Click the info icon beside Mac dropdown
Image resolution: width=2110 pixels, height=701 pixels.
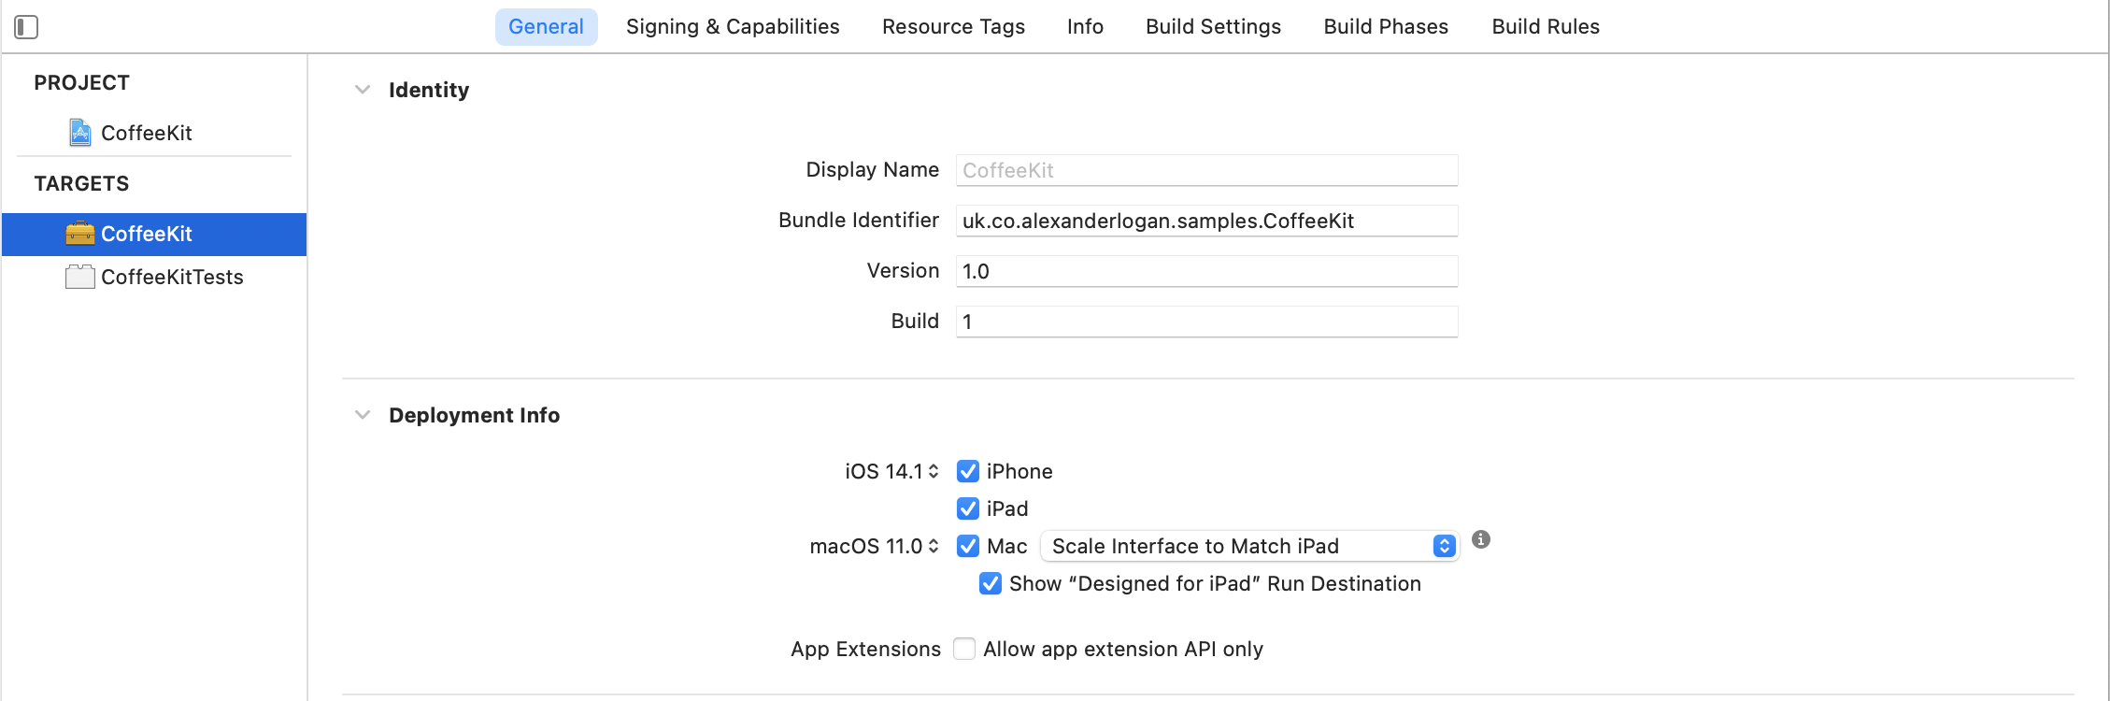(1481, 539)
